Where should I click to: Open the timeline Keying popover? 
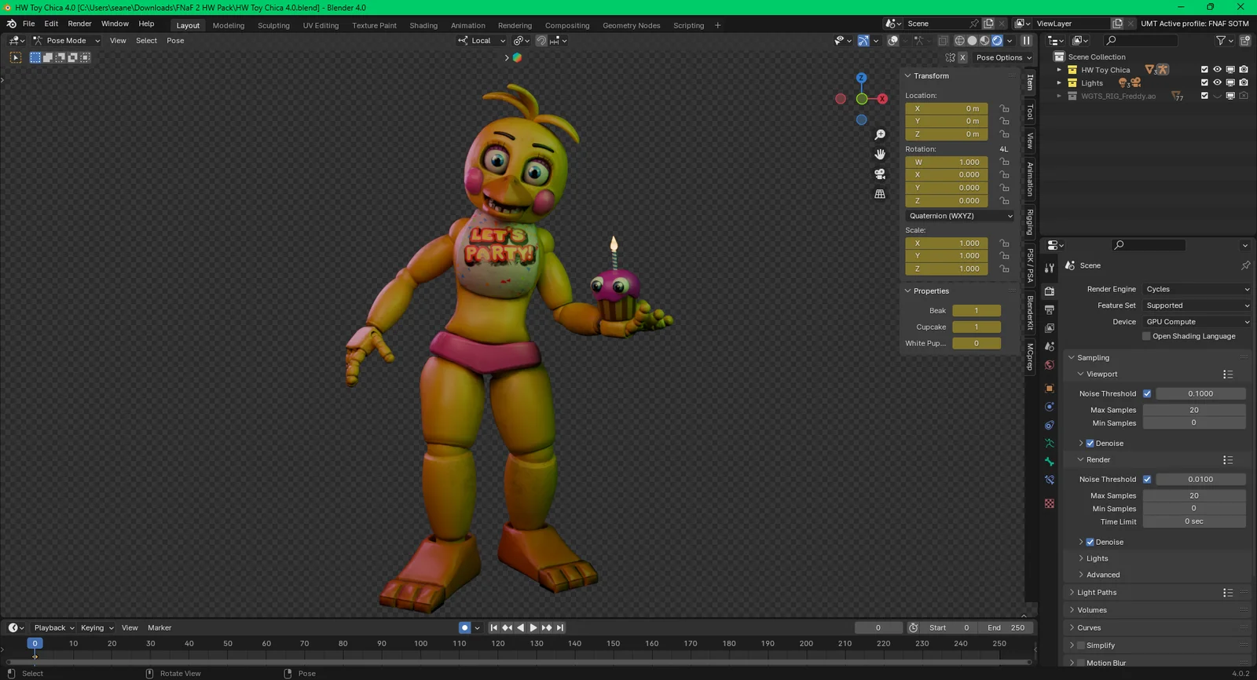pyautogui.click(x=97, y=628)
